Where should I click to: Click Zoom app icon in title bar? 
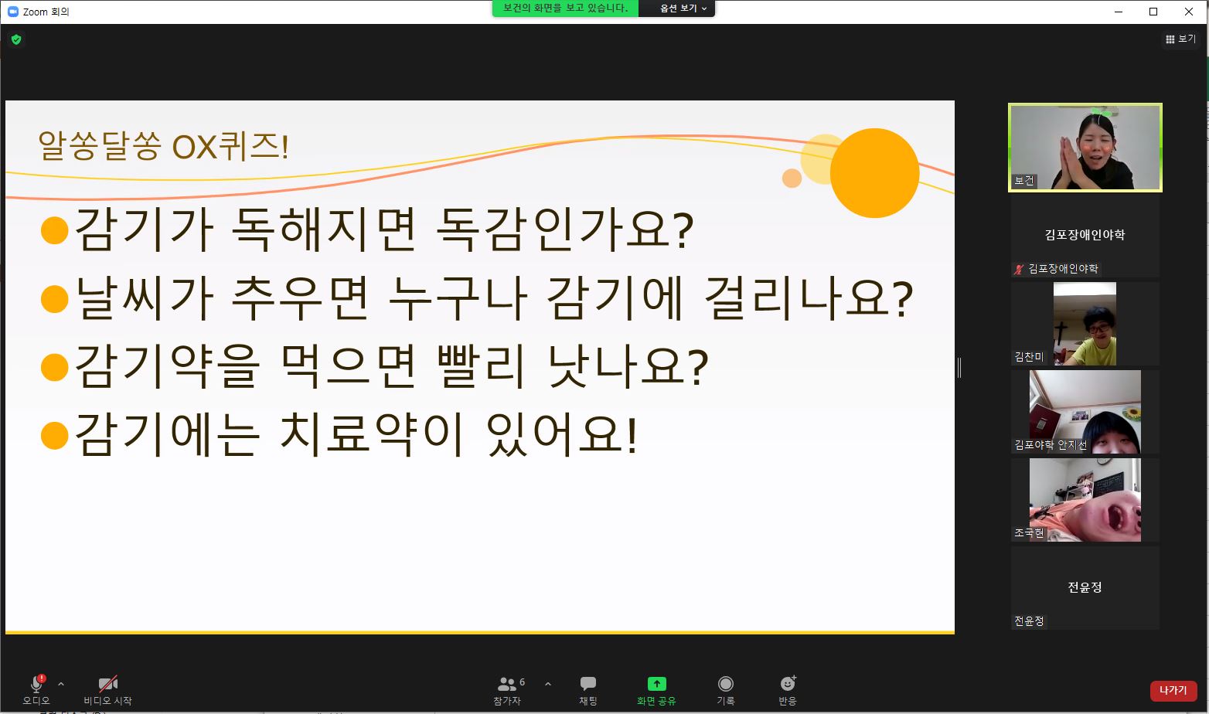pyautogui.click(x=13, y=12)
